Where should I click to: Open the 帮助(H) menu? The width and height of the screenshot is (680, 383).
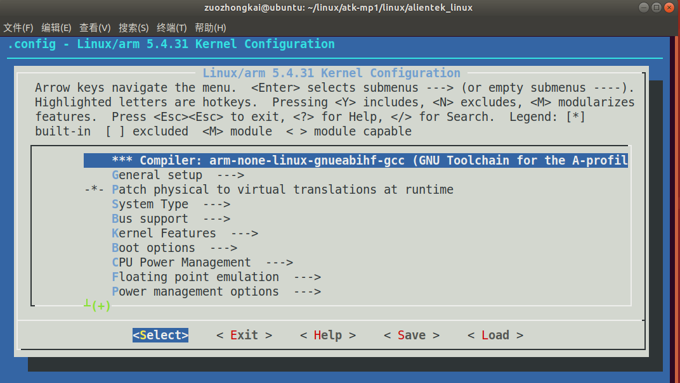211,28
